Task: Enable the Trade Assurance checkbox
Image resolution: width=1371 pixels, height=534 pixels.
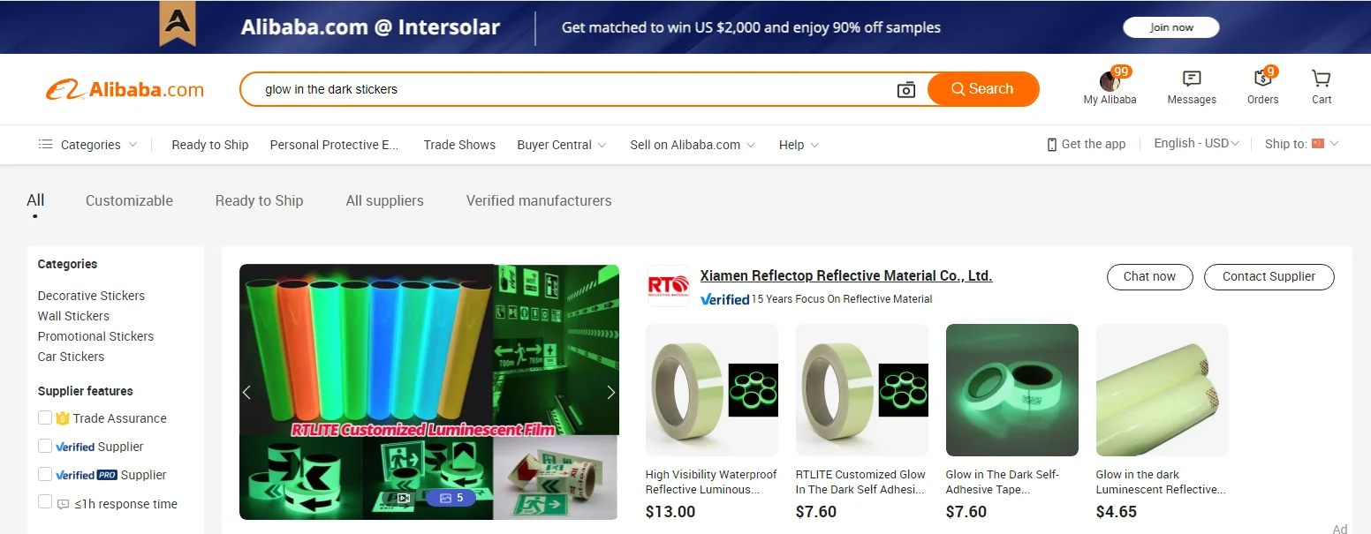Action: [45, 417]
